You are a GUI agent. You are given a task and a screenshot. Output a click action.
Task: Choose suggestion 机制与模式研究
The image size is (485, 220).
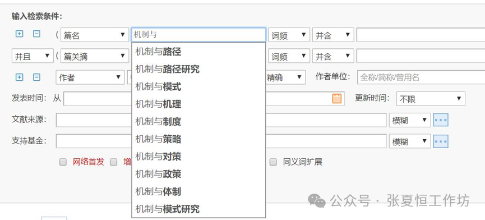tap(198, 209)
